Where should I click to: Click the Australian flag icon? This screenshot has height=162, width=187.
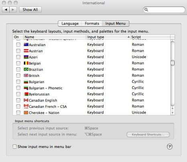[26, 45]
